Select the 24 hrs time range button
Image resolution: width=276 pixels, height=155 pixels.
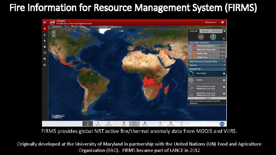[213, 37]
